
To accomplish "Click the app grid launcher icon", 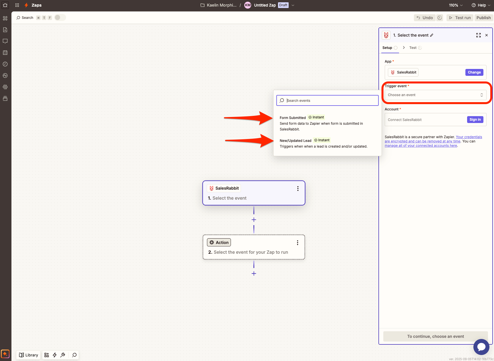I will pyautogui.click(x=17, y=5).
